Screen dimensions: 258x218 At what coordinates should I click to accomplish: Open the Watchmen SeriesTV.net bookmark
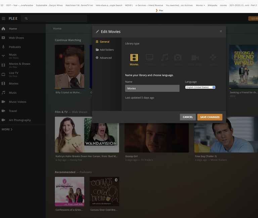79,5
